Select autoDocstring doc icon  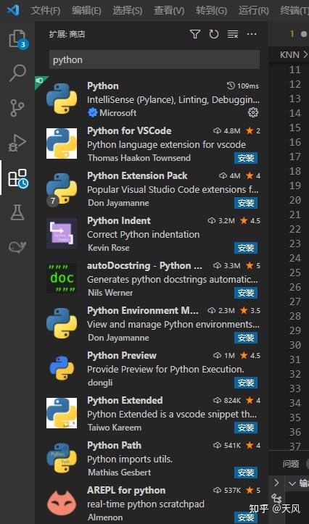tap(62, 278)
